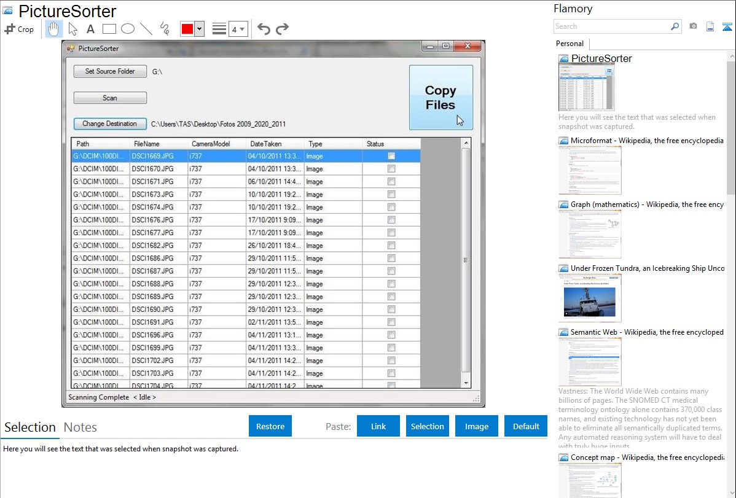Screen dimensions: 736x498
Task: Tick status checkbox for DSCI1671.JPG
Action: [x=391, y=181]
